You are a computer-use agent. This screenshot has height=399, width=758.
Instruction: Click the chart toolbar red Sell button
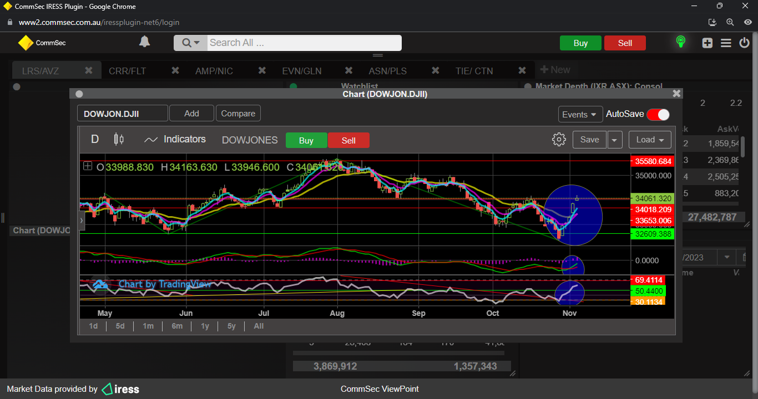[x=348, y=140]
